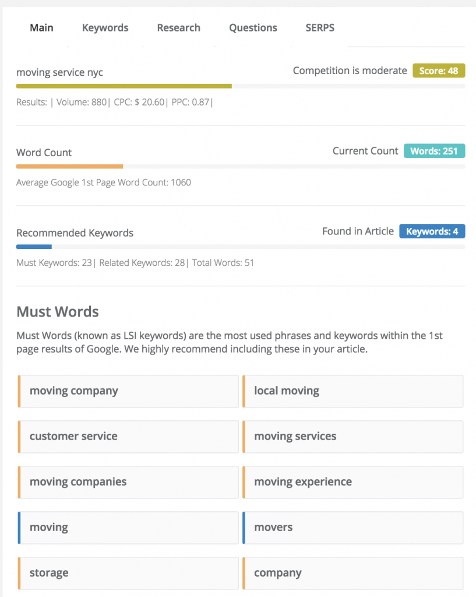The height and width of the screenshot is (597, 476).
Task: Switch to the Keywords tab
Action: point(105,28)
